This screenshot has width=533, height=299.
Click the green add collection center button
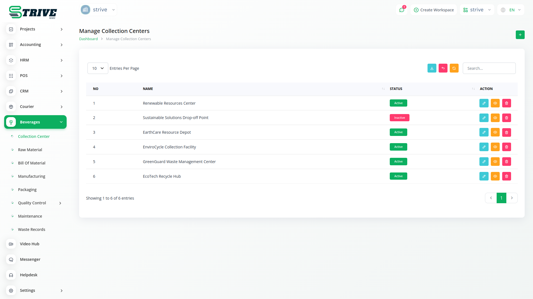[x=520, y=35]
